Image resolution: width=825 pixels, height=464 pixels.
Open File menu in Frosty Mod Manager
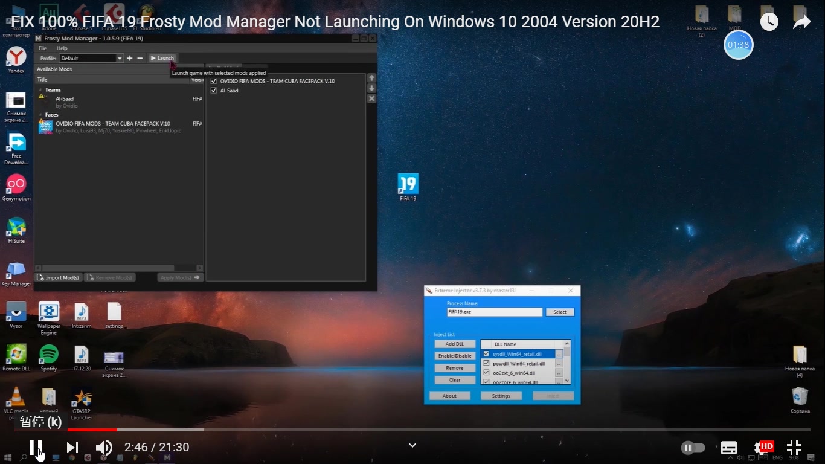click(x=42, y=48)
